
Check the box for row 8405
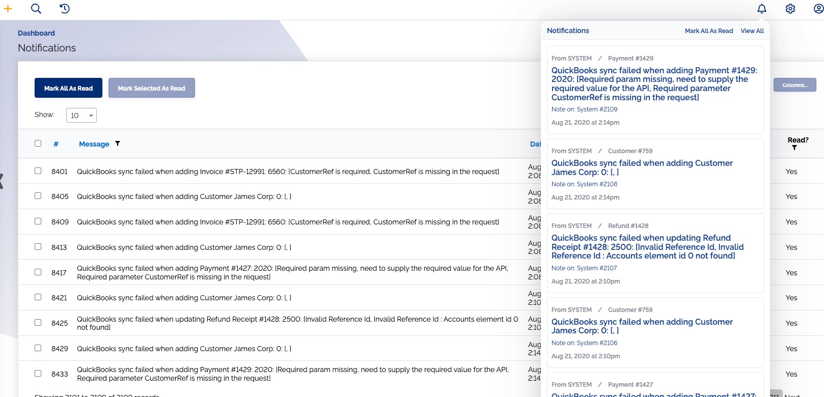tap(38, 196)
